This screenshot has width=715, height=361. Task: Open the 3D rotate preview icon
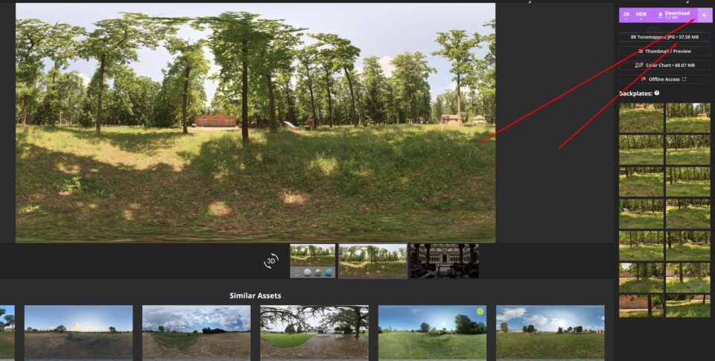(x=271, y=261)
